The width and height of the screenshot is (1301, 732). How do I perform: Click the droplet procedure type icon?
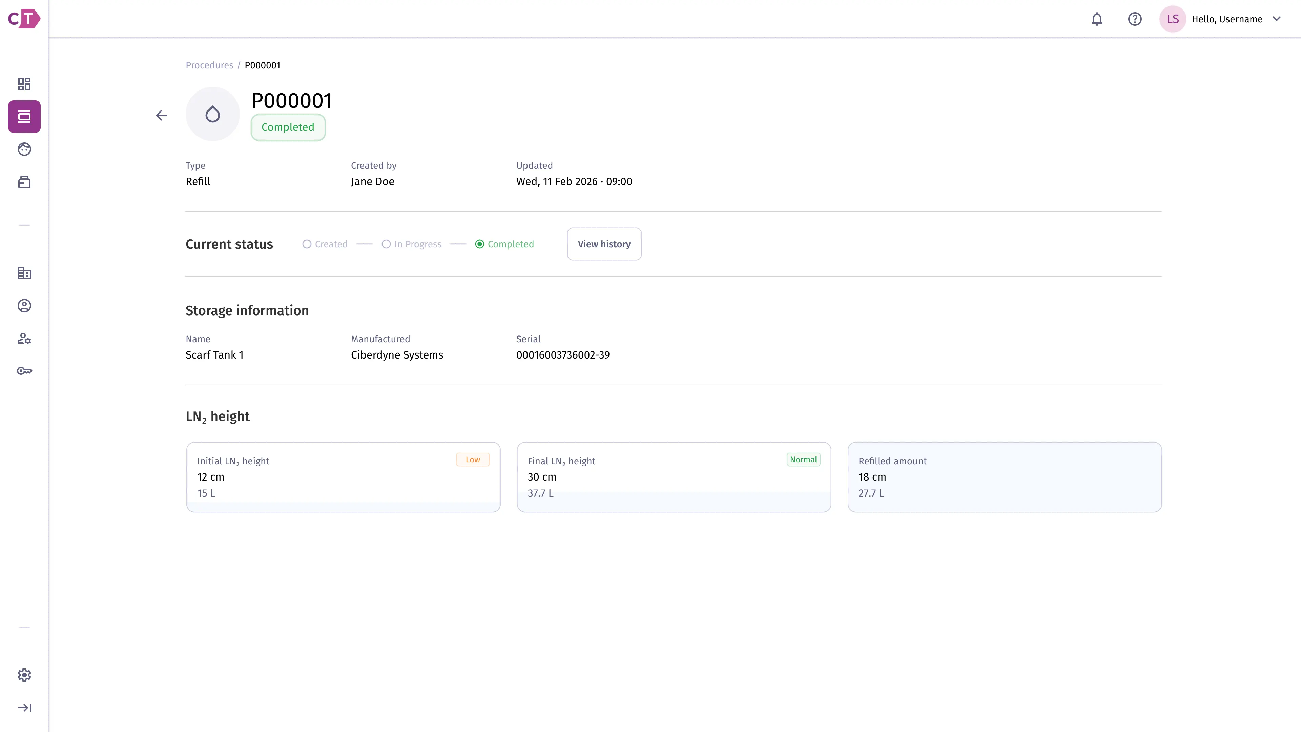point(213,114)
